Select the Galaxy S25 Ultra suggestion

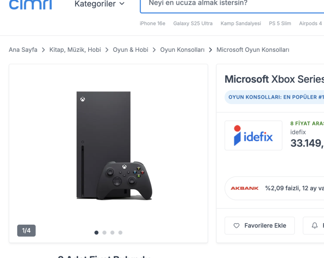[x=193, y=24]
